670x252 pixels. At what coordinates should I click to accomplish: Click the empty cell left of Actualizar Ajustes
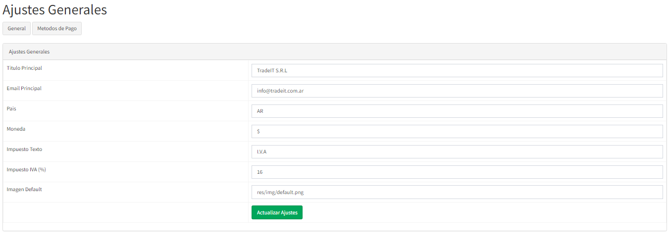pyautogui.click(x=126, y=212)
